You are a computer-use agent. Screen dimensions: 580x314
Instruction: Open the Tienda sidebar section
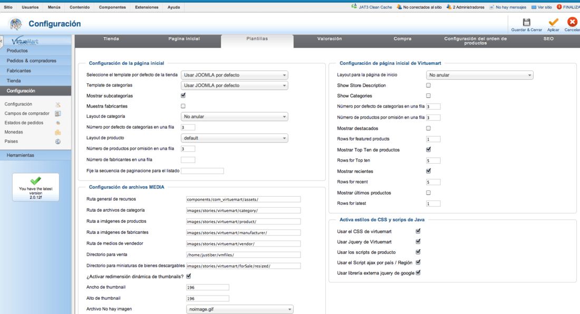[35, 81]
